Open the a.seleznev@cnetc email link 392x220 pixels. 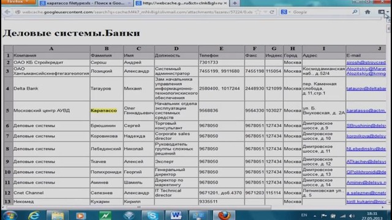[366, 193]
